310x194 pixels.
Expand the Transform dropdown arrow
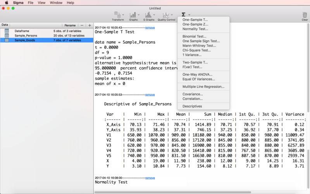point(123,15)
